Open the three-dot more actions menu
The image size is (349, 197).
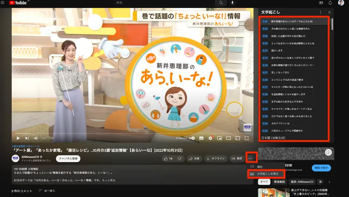pyautogui.click(x=250, y=159)
